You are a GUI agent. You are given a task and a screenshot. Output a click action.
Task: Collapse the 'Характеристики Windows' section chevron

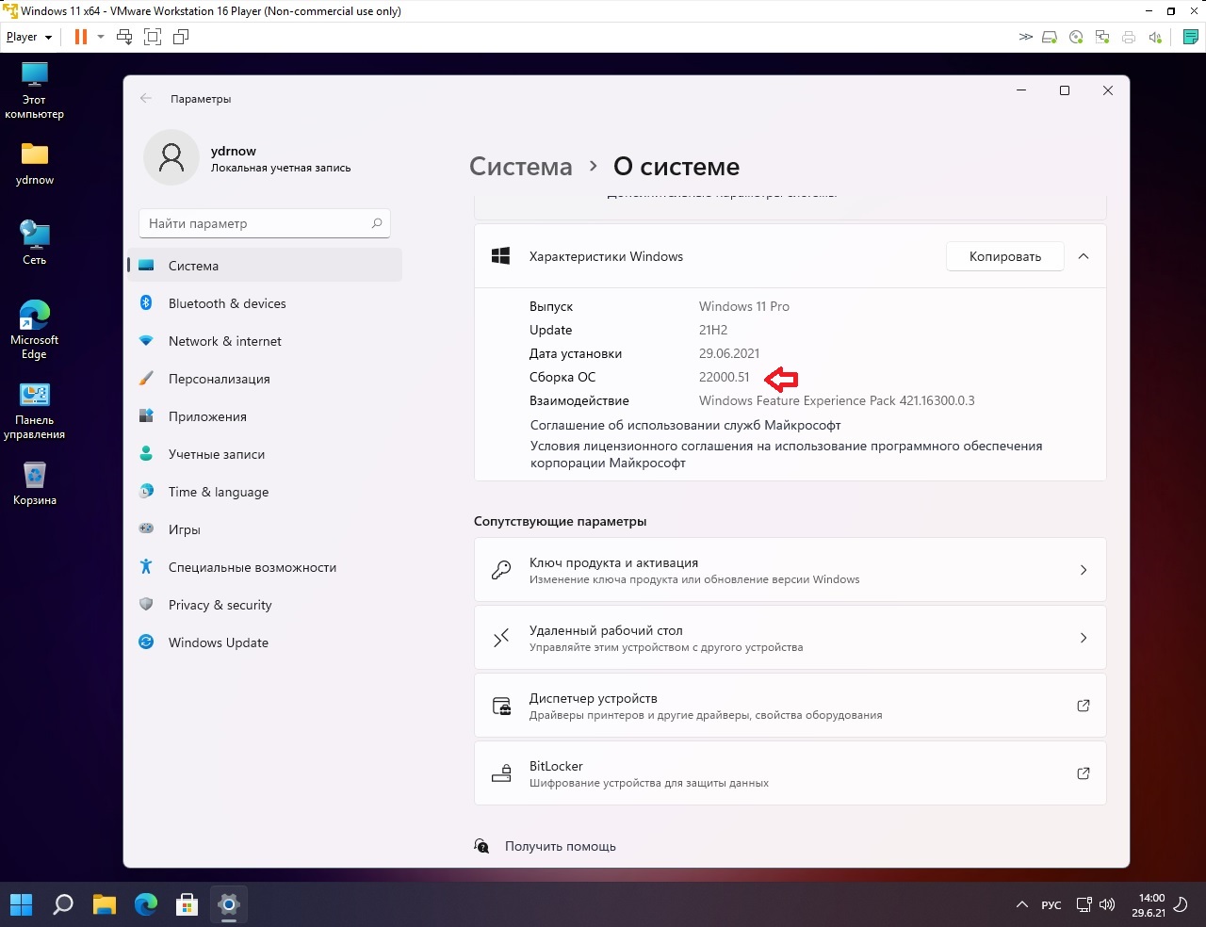click(x=1084, y=256)
